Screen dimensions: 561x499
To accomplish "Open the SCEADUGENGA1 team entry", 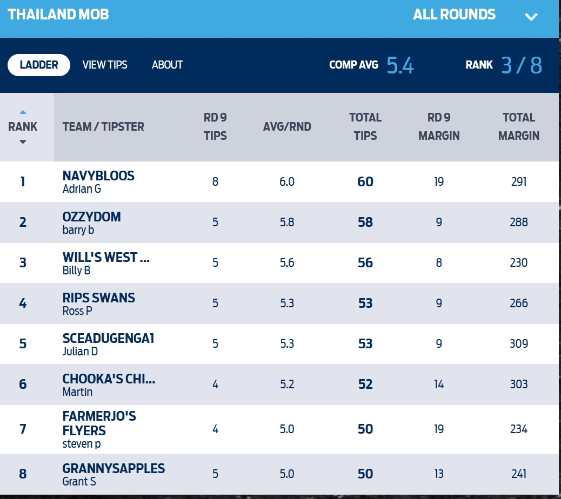I will (108, 339).
